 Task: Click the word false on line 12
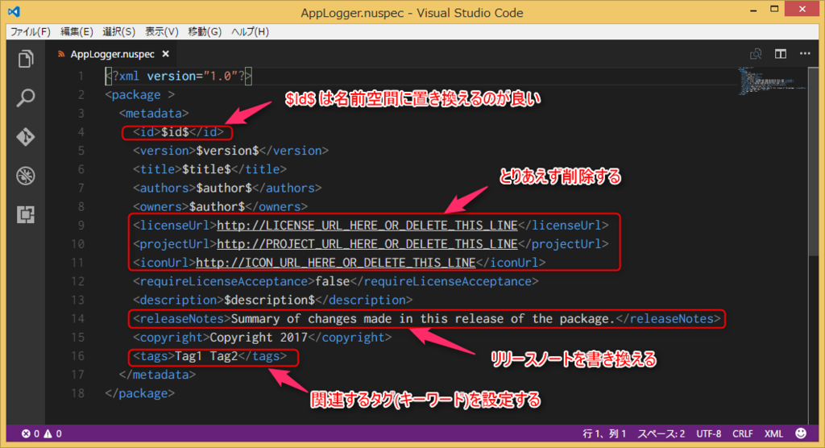click(333, 282)
